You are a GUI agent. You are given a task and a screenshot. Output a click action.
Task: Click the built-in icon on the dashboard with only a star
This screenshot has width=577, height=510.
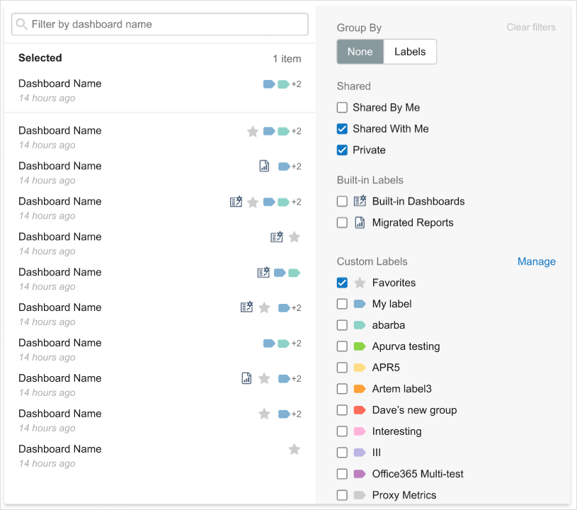277,237
